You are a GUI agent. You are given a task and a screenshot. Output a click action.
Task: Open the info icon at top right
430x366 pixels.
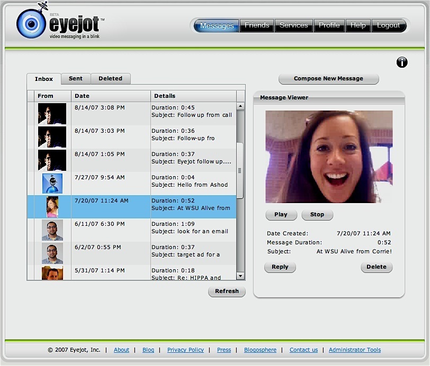click(402, 62)
